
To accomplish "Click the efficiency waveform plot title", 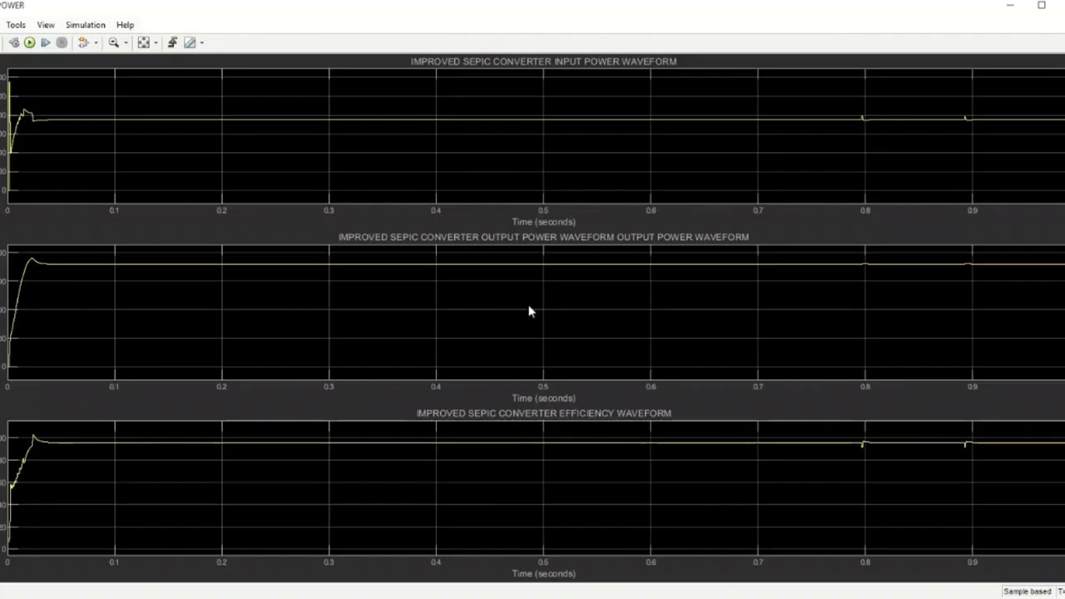I will pos(543,413).
